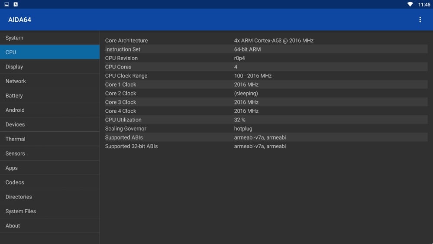Image resolution: width=433 pixels, height=244 pixels.
Task: Click the 'r0p4' revision value
Action: point(239,58)
